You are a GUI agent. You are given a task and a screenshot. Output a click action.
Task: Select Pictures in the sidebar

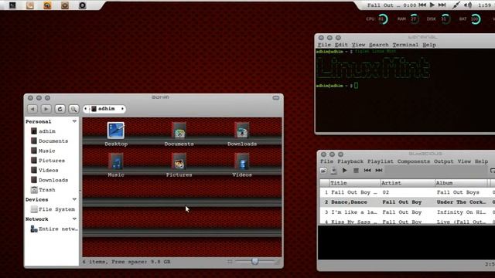[x=52, y=161]
